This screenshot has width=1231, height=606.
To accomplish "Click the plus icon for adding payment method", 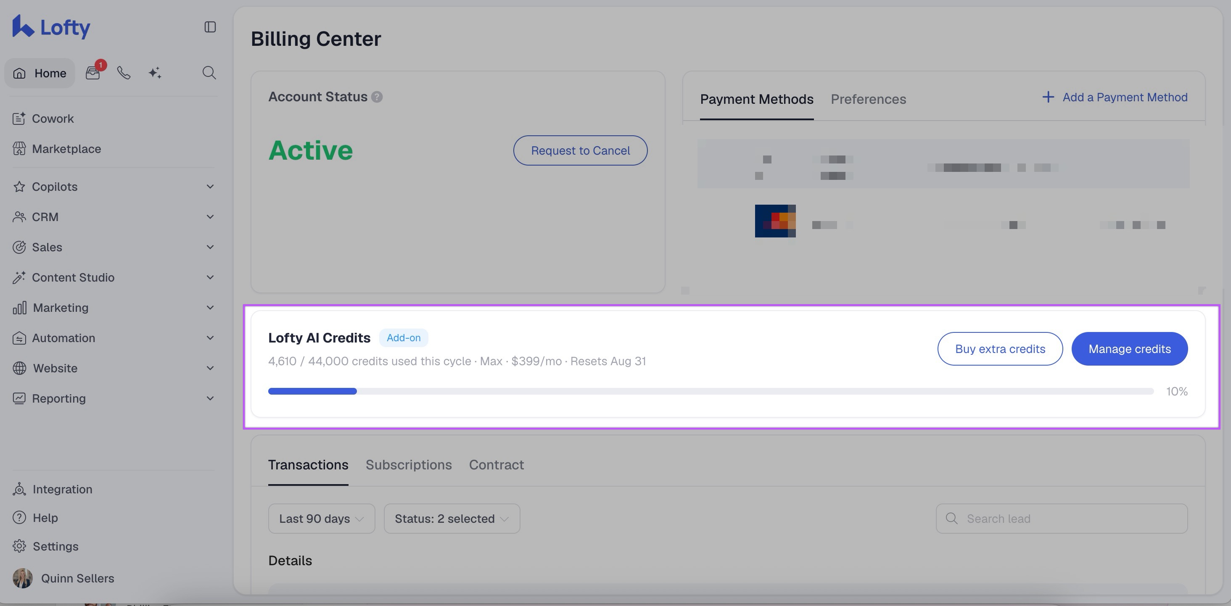I will pyautogui.click(x=1048, y=97).
